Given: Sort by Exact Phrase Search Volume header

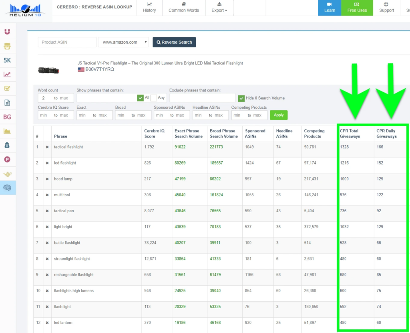Looking at the screenshot, I should tap(189, 134).
